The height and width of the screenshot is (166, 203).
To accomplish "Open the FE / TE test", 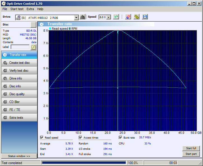I will click(x=19, y=110).
